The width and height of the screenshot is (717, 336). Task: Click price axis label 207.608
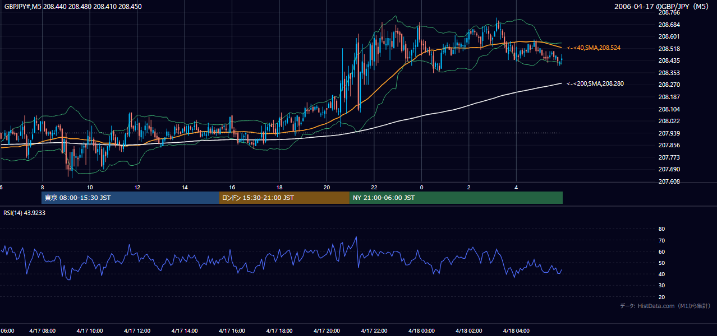tap(669, 181)
